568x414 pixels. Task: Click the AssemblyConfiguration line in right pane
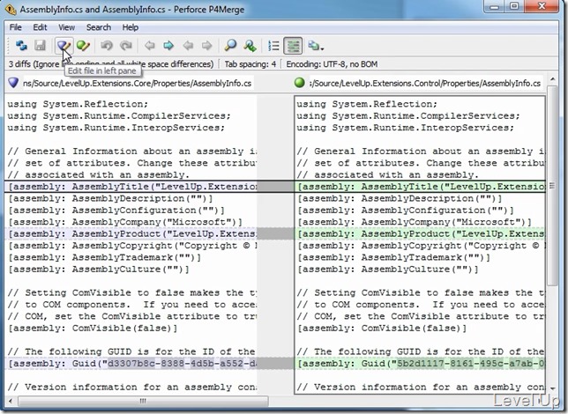tap(406, 211)
